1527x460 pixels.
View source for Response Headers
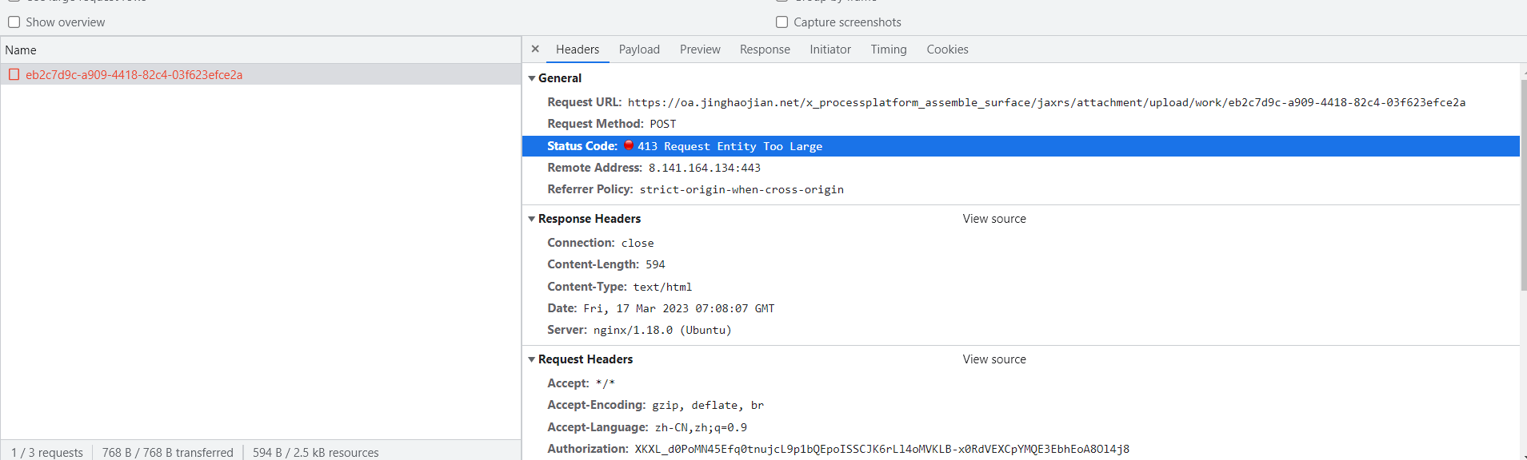tap(994, 219)
